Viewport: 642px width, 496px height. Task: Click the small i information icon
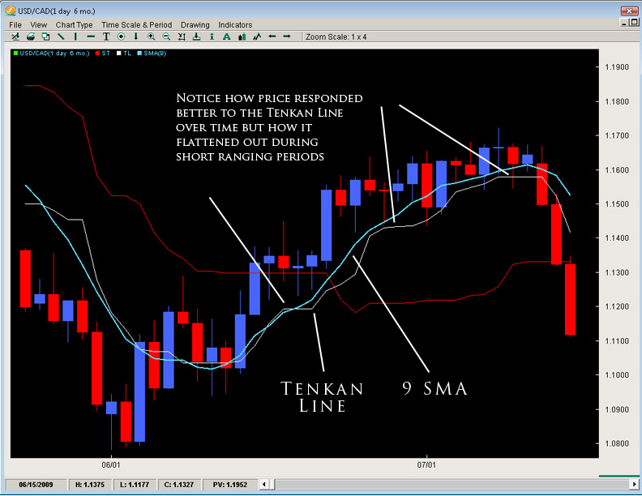point(212,36)
